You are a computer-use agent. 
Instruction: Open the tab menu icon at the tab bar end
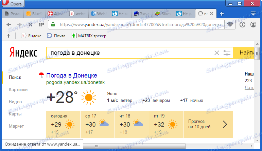pyautogui.click(x=253, y=14)
